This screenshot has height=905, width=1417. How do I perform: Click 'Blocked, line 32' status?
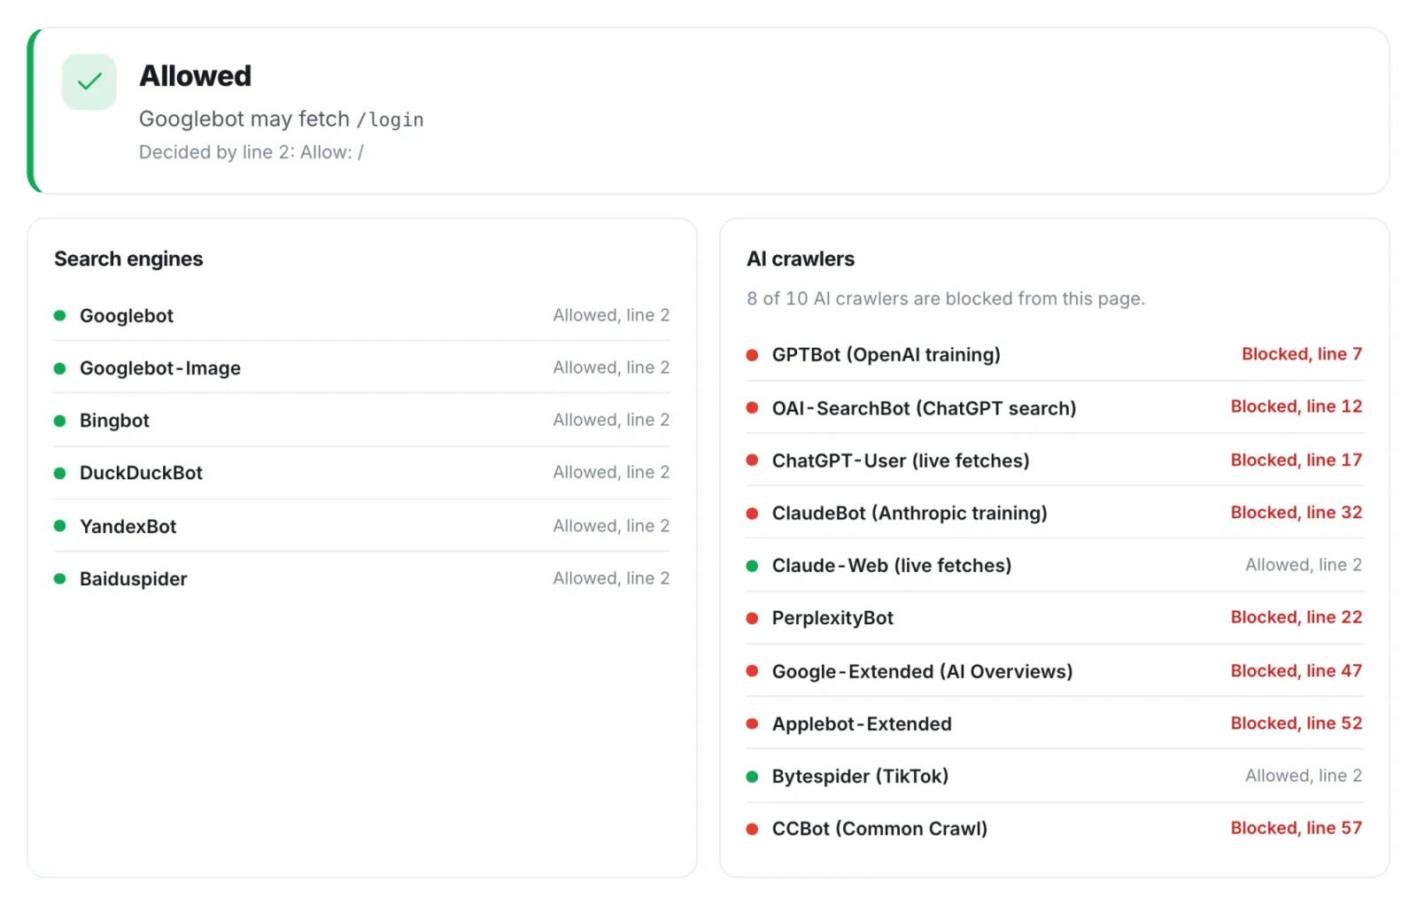click(1297, 513)
